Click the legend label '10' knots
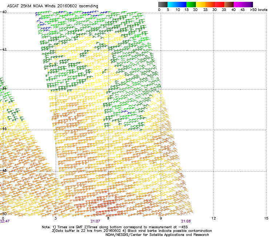The width and height of the screenshot is (269, 237). tap(178, 9)
